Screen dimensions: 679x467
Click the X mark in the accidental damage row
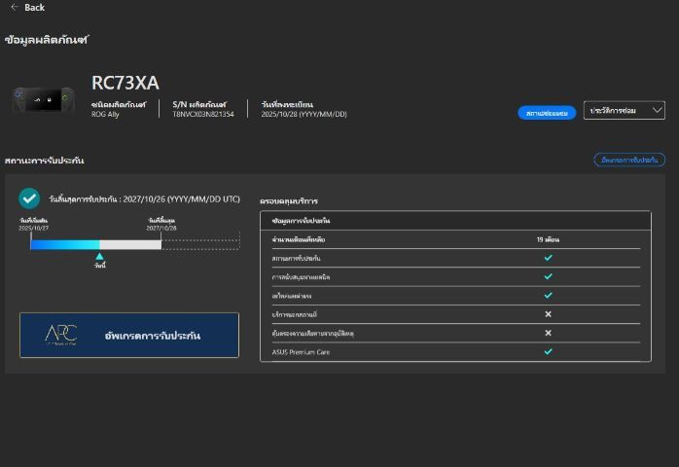pos(548,333)
